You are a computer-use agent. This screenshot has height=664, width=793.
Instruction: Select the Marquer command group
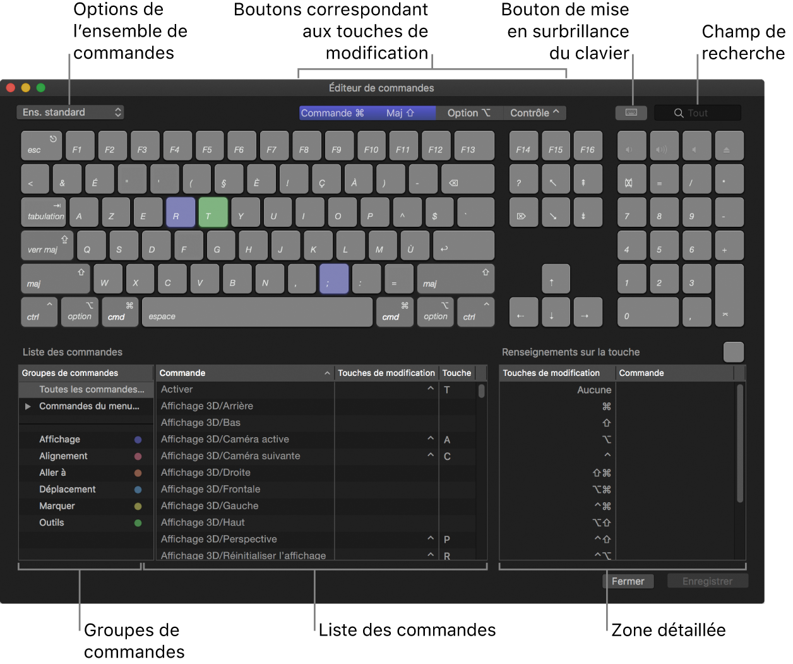coord(86,505)
